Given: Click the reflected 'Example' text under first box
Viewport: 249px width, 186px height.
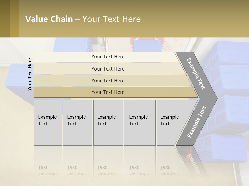Looking at the screenshot, I should click(x=47, y=174).
